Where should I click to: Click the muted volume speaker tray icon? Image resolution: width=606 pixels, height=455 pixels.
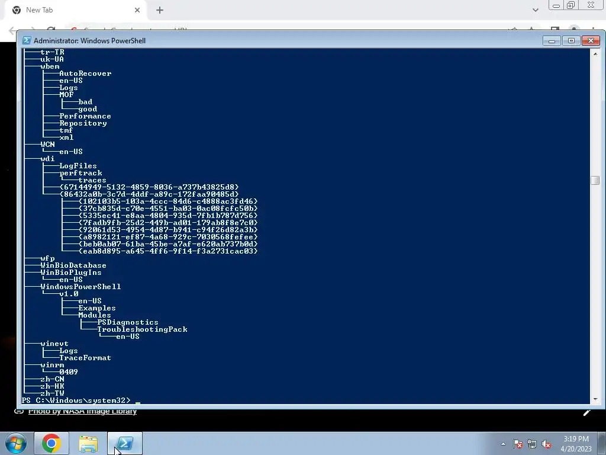tap(546, 444)
